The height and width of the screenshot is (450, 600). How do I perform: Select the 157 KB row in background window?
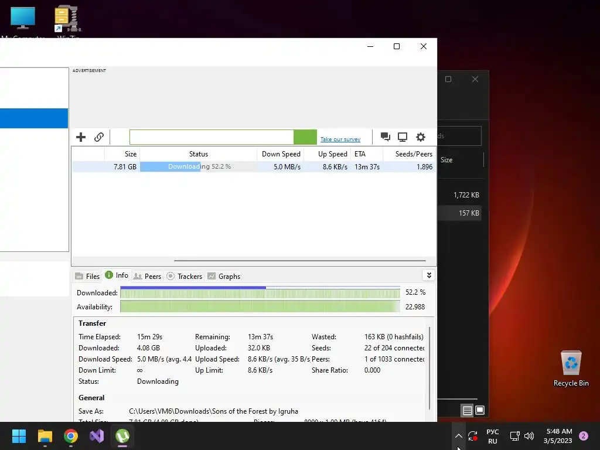tap(459, 213)
